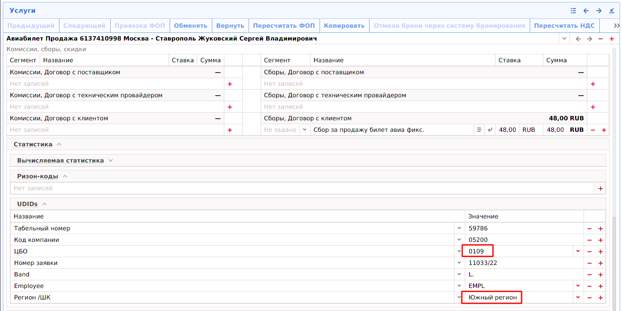Click the return arrow icon in fee row

490,130
